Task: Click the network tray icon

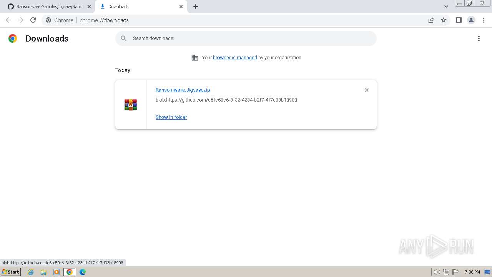Action: coord(446,272)
